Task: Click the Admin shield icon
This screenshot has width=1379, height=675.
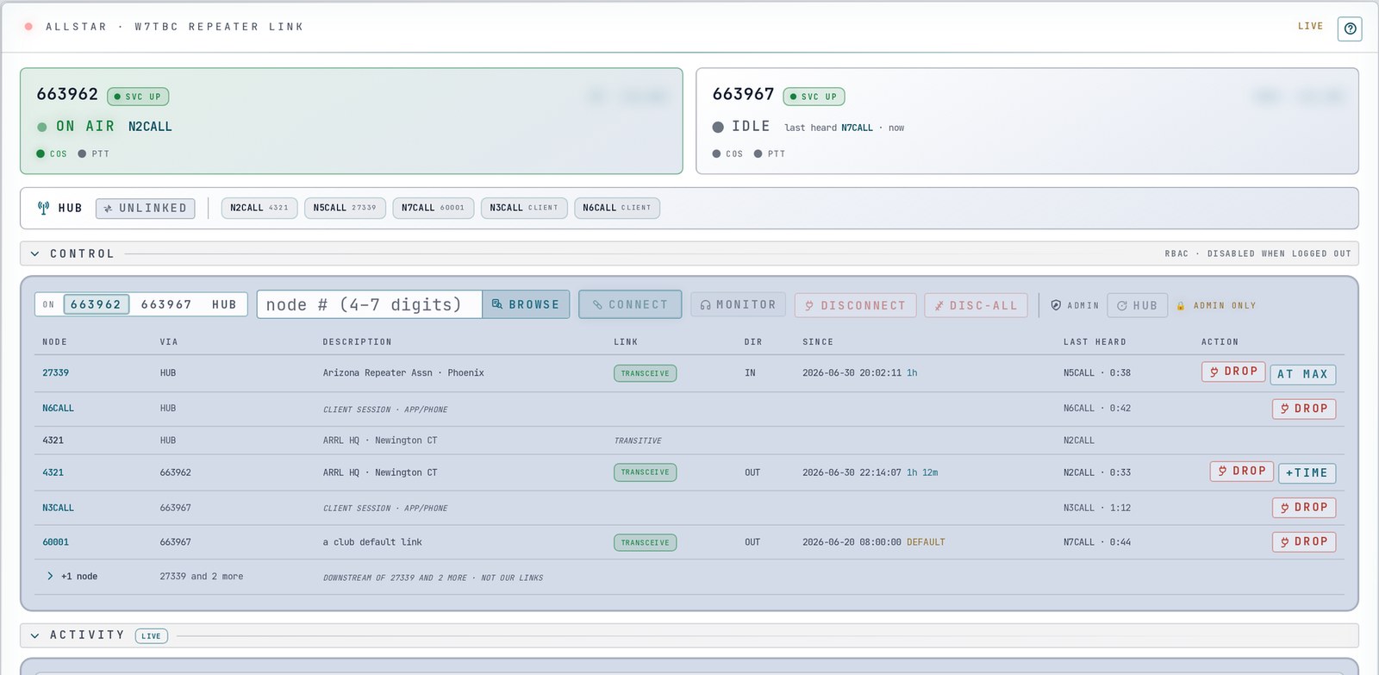Action: pos(1056,305)
